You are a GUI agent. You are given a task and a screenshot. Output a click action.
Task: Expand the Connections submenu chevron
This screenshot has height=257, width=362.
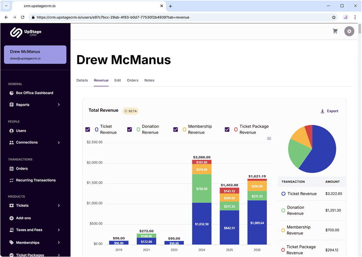[59, 142]
